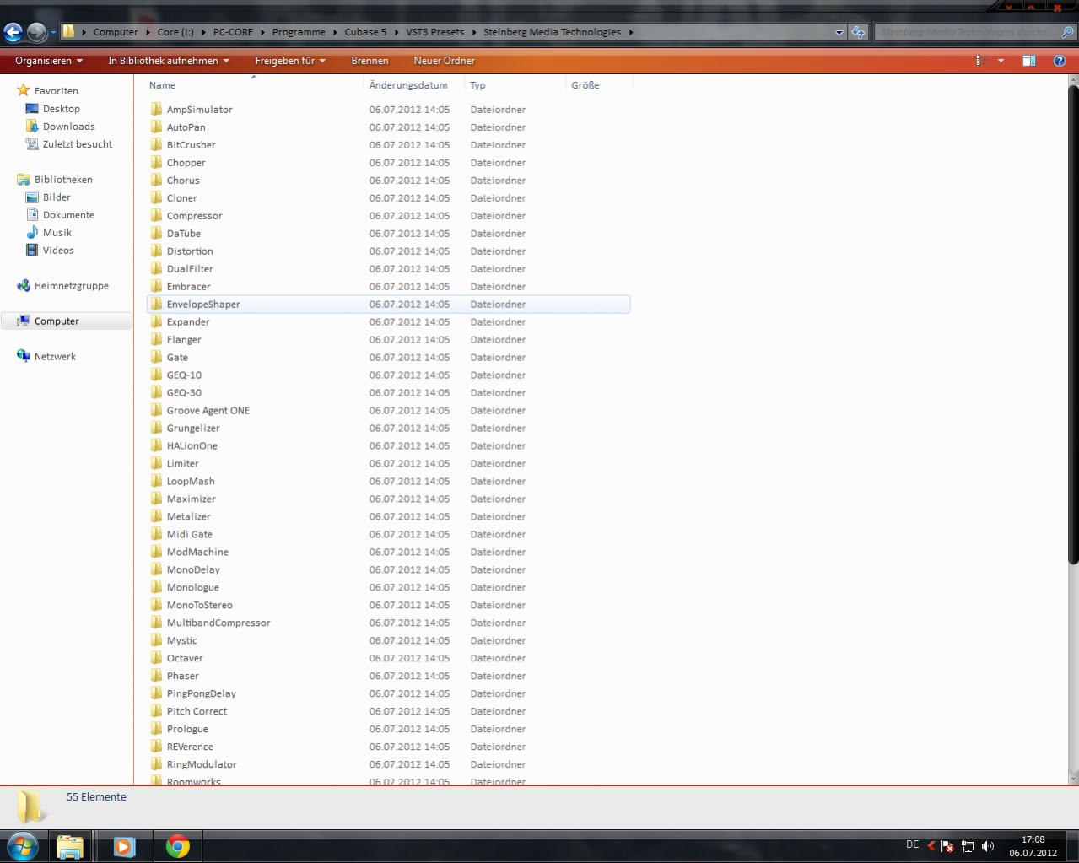Viewport: 1079px width, 863px height.
Task: Select Netzwerk in the navigation pane
Action: pos(55,357)
